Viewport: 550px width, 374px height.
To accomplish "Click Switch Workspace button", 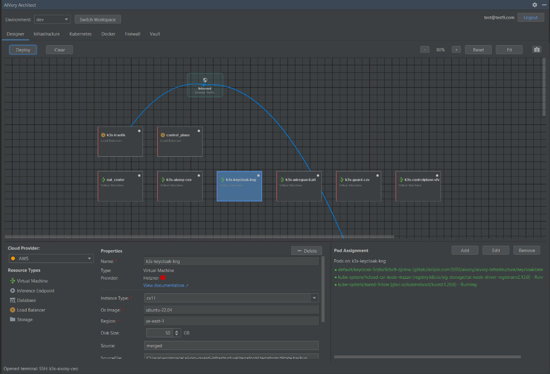I will pyautogui.click(x=98, y=20).
